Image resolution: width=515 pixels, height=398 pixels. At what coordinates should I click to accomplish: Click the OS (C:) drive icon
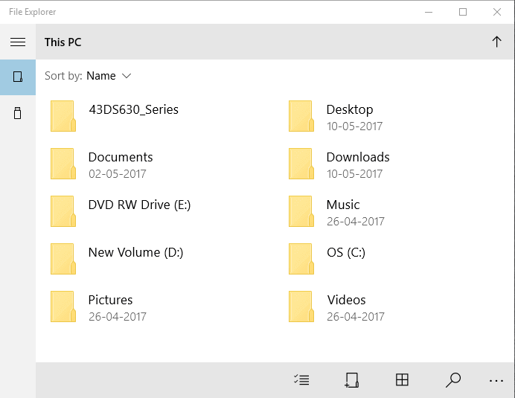click(x=301, y=259)
